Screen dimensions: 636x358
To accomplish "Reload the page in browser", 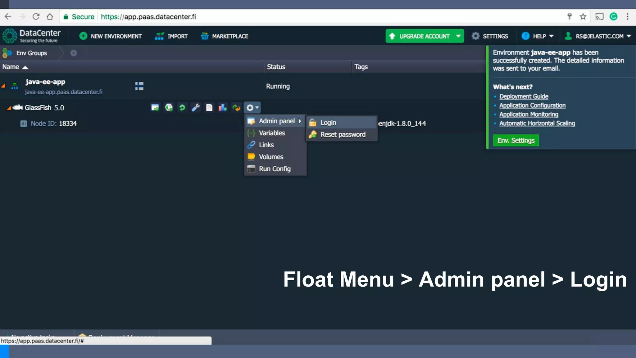I will pos(36,16).
